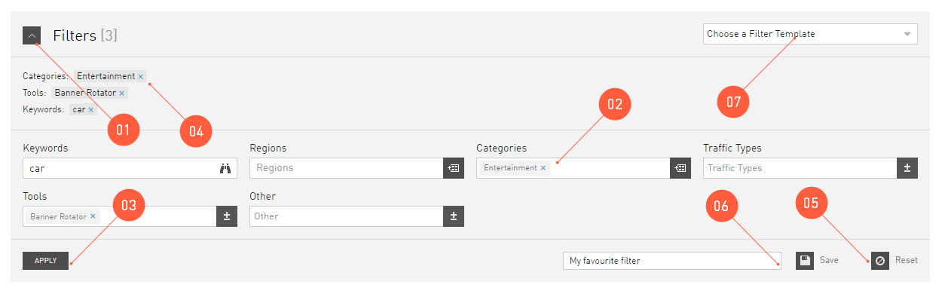945x297 pixels.
Task: Open the Categories list picker icon
Action: coord(680,168)
